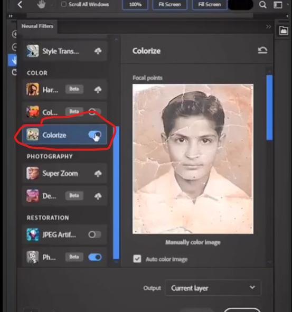This screenshot has height=312, width=292.
Task: Click the De... filter thumbnail icon
Action: tap(33, 196)
